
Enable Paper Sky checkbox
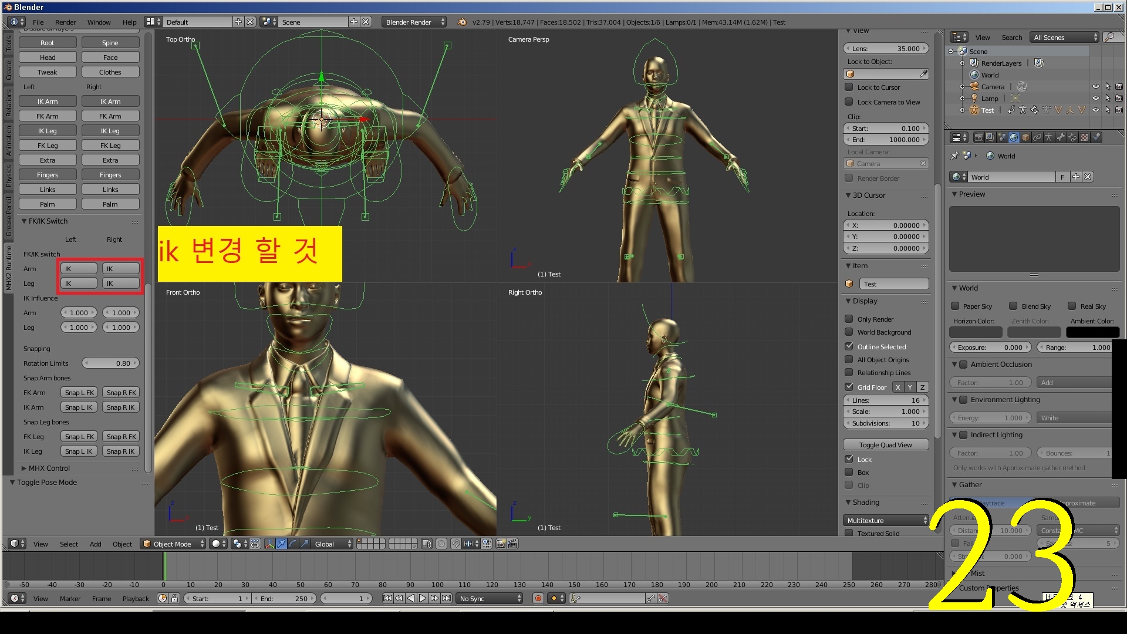pos(955,306)
